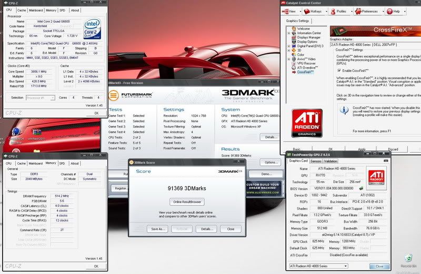The width and height of the screenshot is (421, 274).
Task: Click the Profiles person icon
Action: point(333,11)
